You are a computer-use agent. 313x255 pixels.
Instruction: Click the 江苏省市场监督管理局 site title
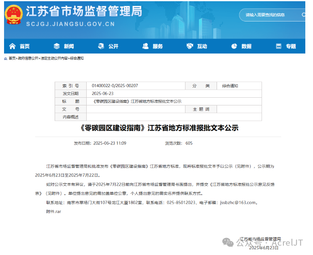(x=84, y=11)
